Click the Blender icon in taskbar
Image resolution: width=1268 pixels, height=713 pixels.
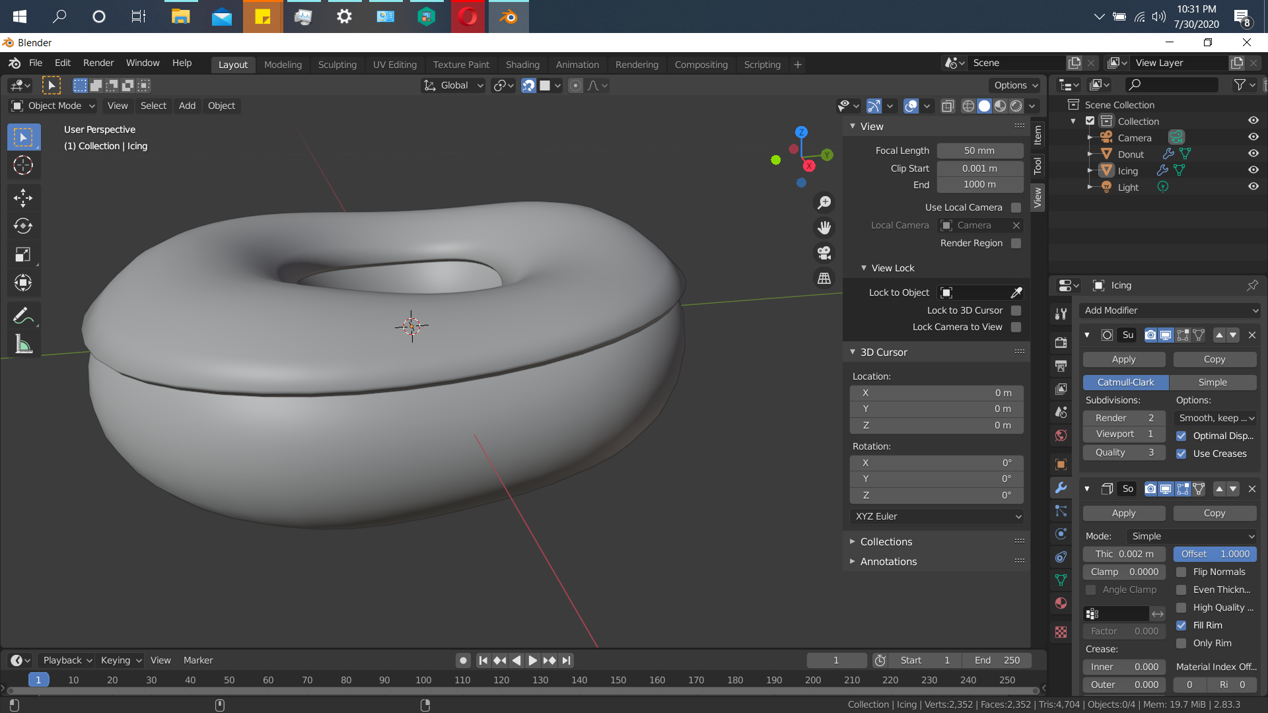(508, 17)
